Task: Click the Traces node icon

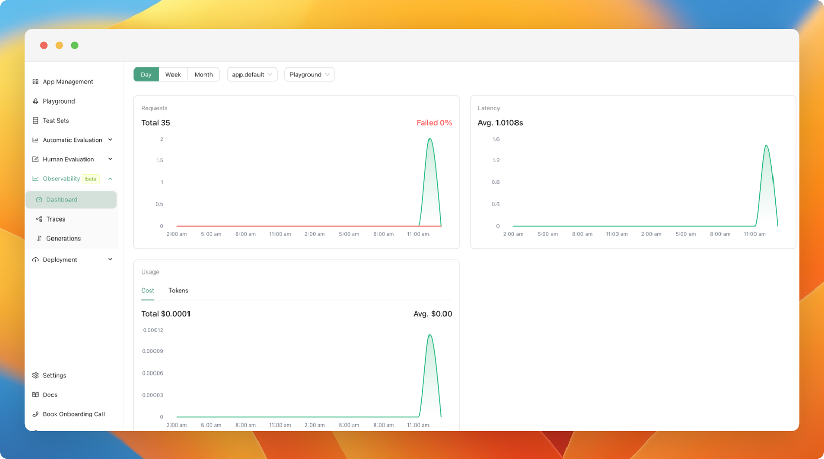Action: 39,219
